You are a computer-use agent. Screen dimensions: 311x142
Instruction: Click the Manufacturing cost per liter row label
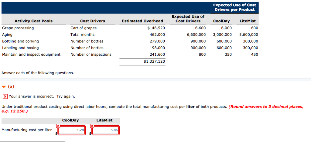pos(27,130)
